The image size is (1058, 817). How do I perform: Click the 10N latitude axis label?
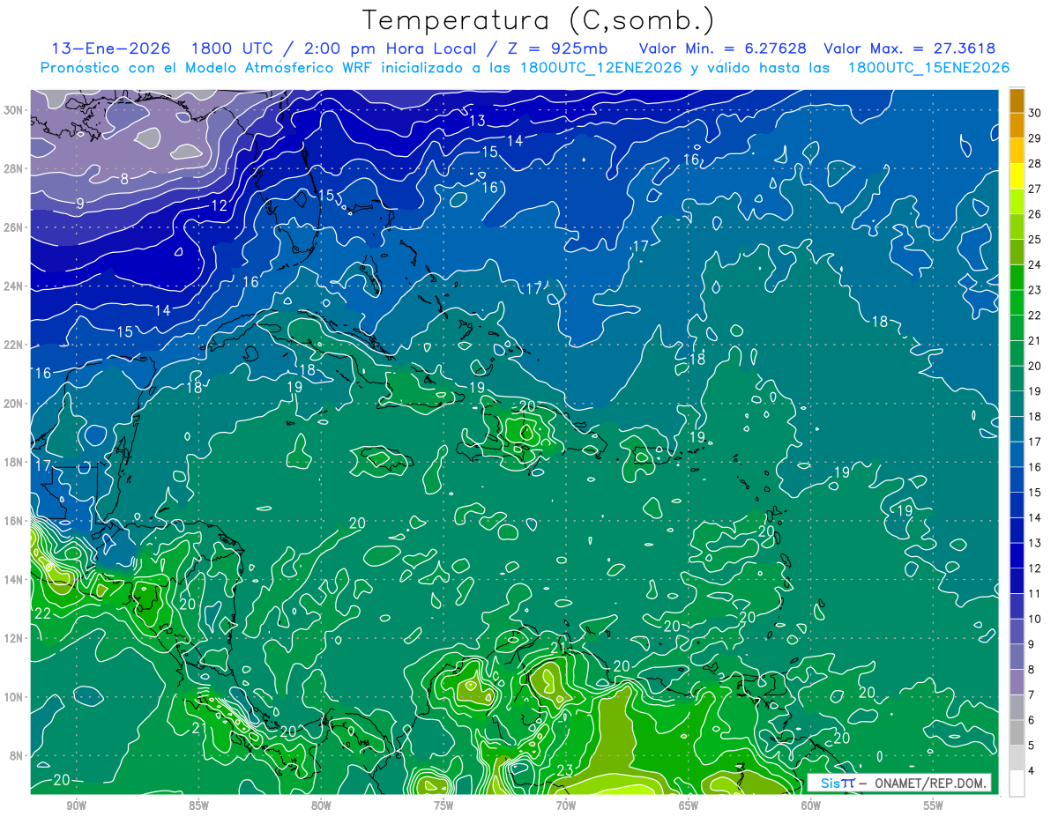click(14, 697)
